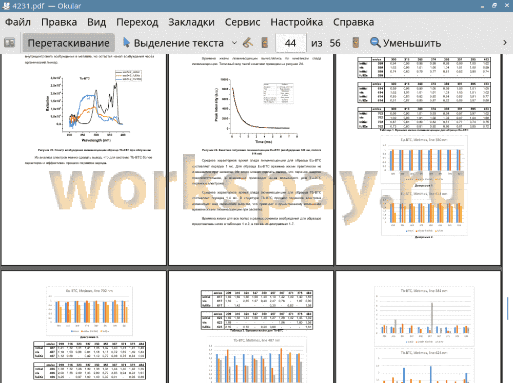Image resolution: width=513 pixels, height=383 pixels.
Task: Expand the text selection tool dropdown arrow
Action: pyautogui.click(x=234, y=43)
